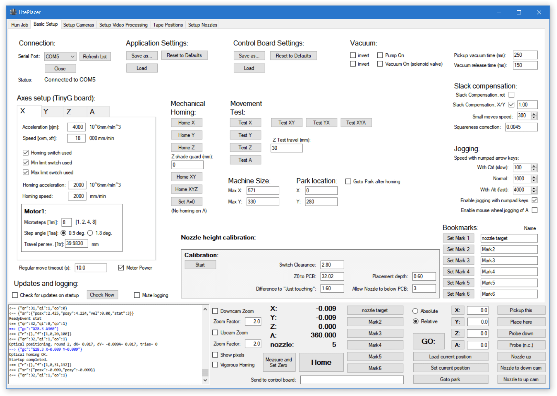Start nozzle height calibration
Viewport: 557px width, 396px height.
[200, 265]
